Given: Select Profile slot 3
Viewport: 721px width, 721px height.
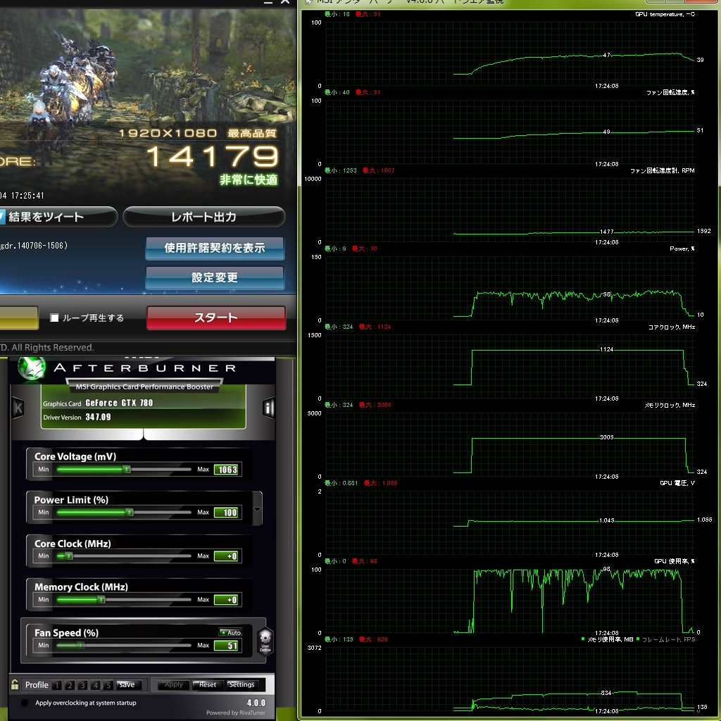Looking at the screenshot, I should click(82, 685).
